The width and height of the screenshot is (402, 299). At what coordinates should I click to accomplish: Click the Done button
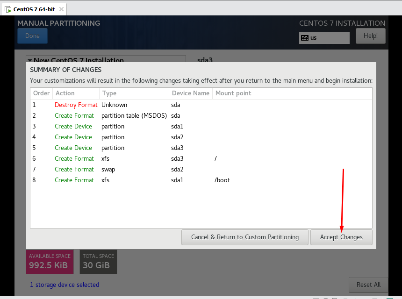32,36
